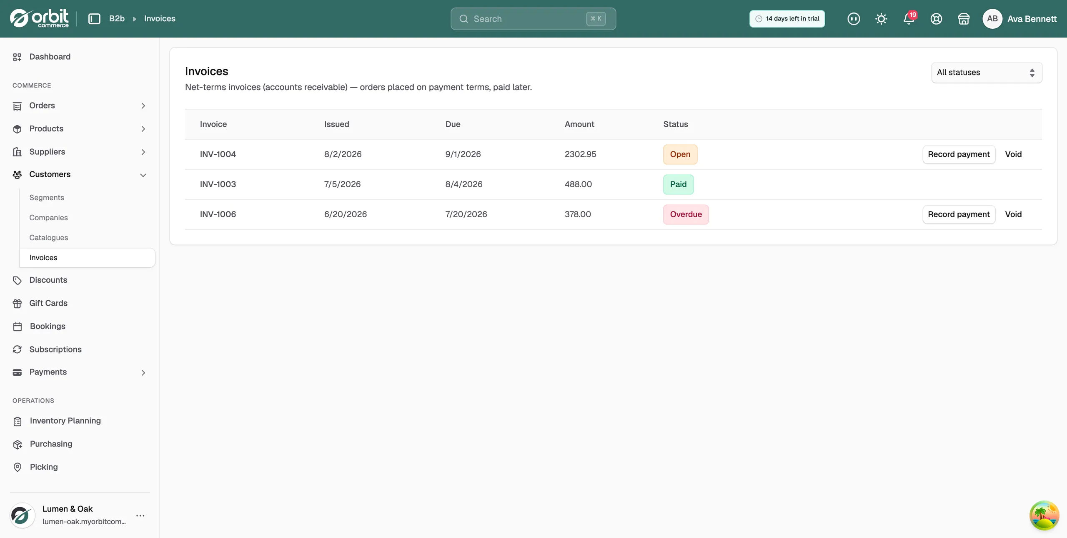Click the Picking location pin icon
1067x538 pixels.
[x=17, y=467]
